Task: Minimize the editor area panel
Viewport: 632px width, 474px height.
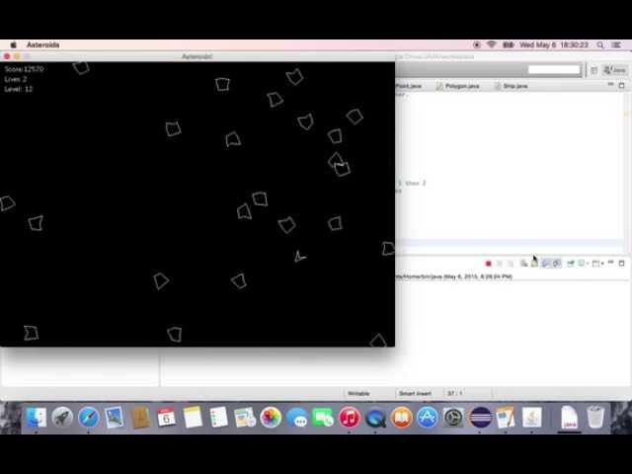Action: tap(611, 85)
